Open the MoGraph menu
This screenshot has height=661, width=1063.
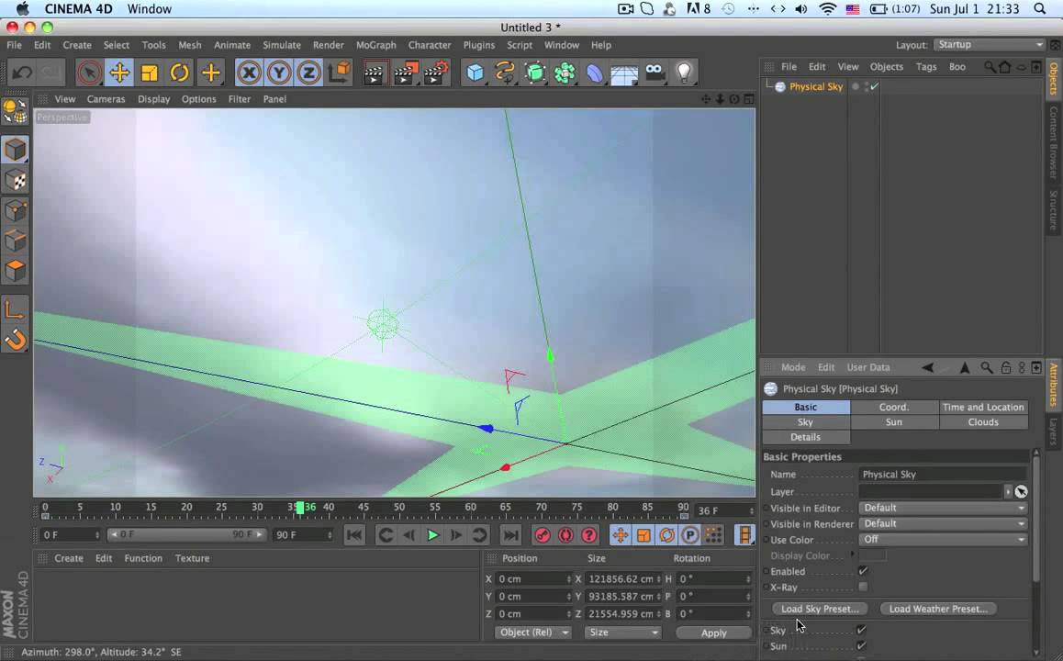375,45
